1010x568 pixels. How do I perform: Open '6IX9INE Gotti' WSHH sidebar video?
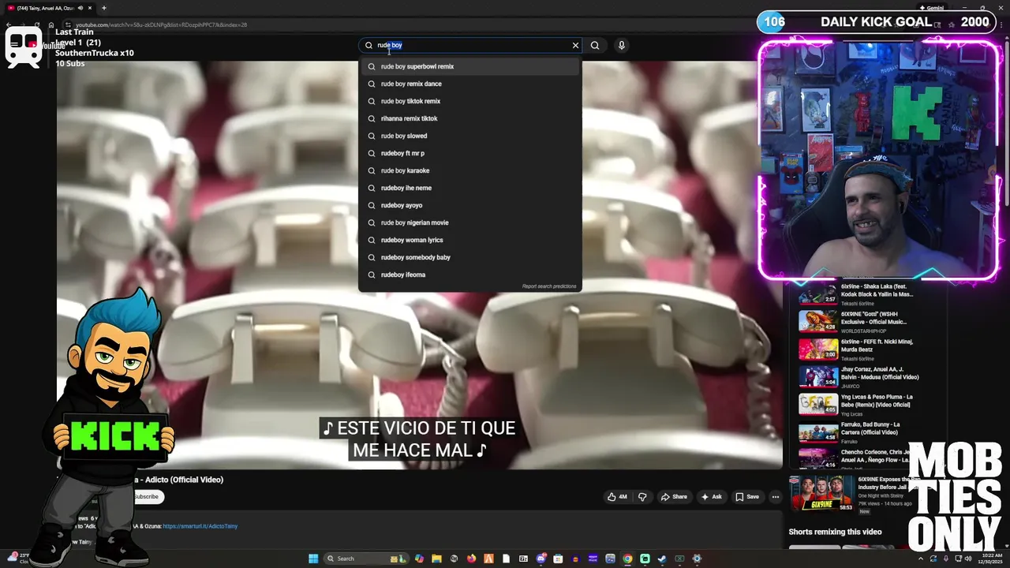pyautogui.click(x=858, y=322)
